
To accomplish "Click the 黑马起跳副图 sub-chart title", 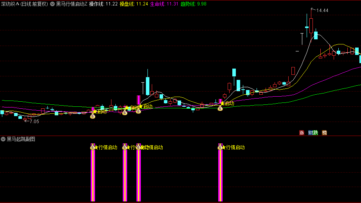I will (21, 139).
